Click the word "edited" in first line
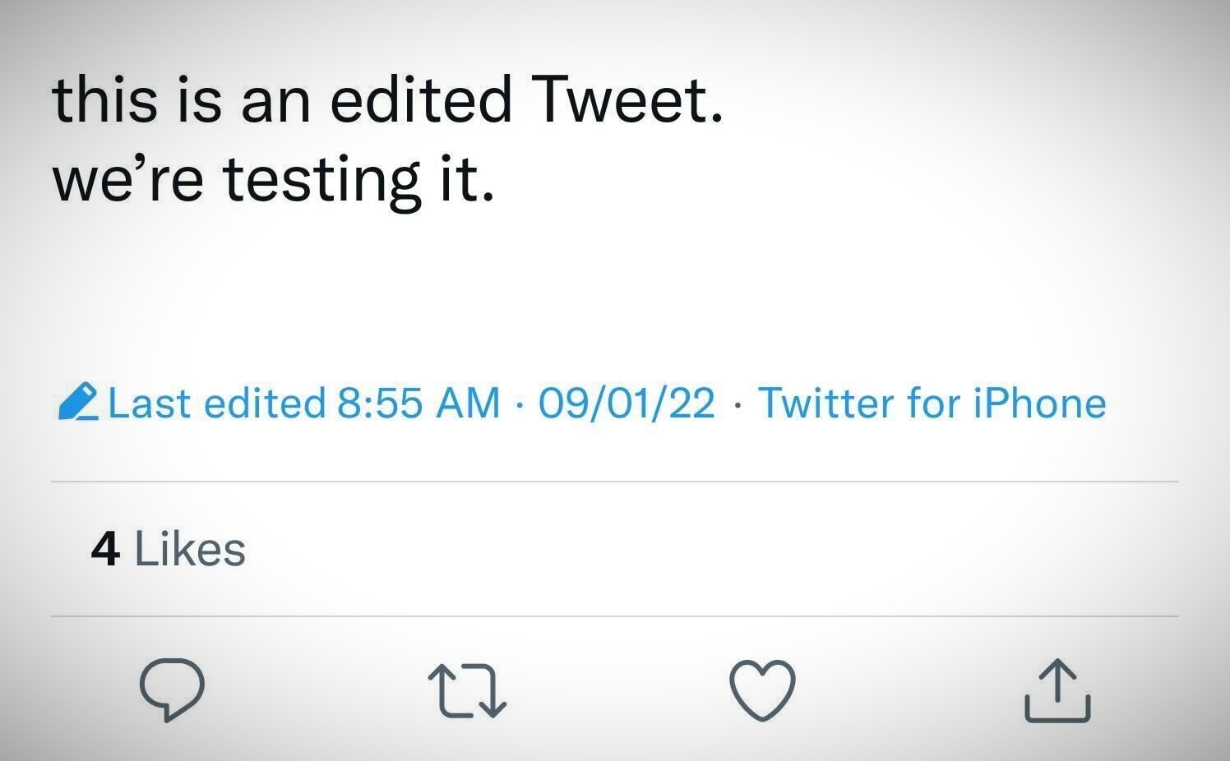Screen dimensions: 1230x761 point(420,100)
